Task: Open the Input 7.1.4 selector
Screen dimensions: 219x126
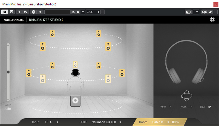Action: click(48, 122)
